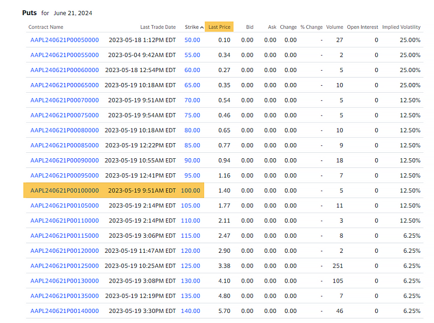Open contract AAPL240621P00110000

[65, 221]
